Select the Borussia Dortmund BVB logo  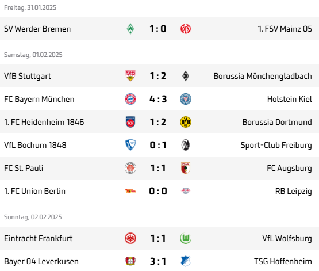coord(186,122)
